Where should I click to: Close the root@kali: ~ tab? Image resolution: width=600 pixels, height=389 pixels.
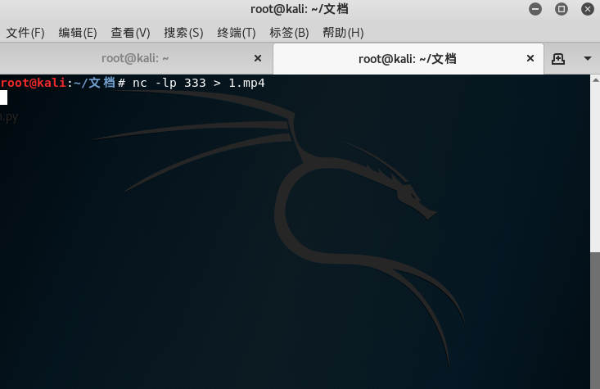(258, 58)
